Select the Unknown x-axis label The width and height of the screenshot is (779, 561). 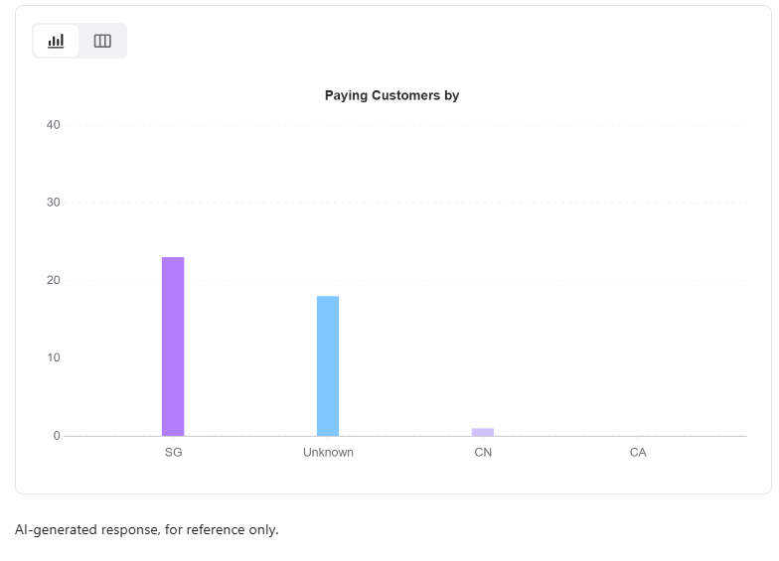(x=328, y=453)
